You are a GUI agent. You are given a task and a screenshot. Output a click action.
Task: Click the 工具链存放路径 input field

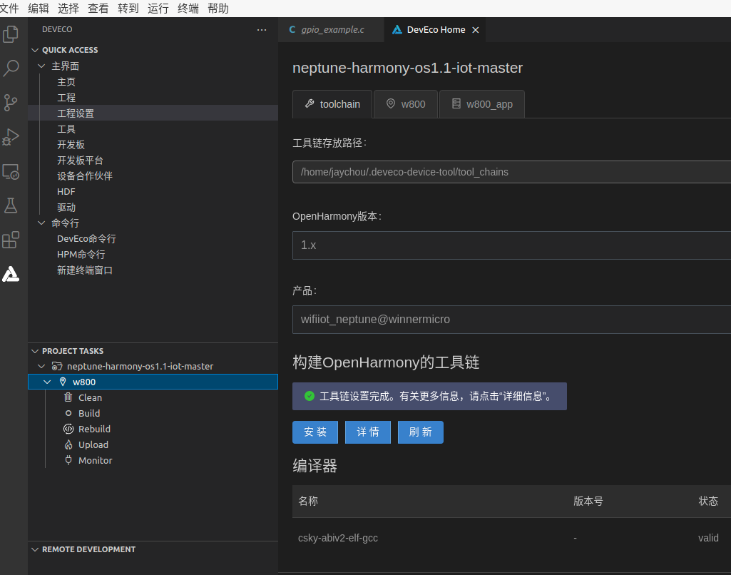point(511,172)
